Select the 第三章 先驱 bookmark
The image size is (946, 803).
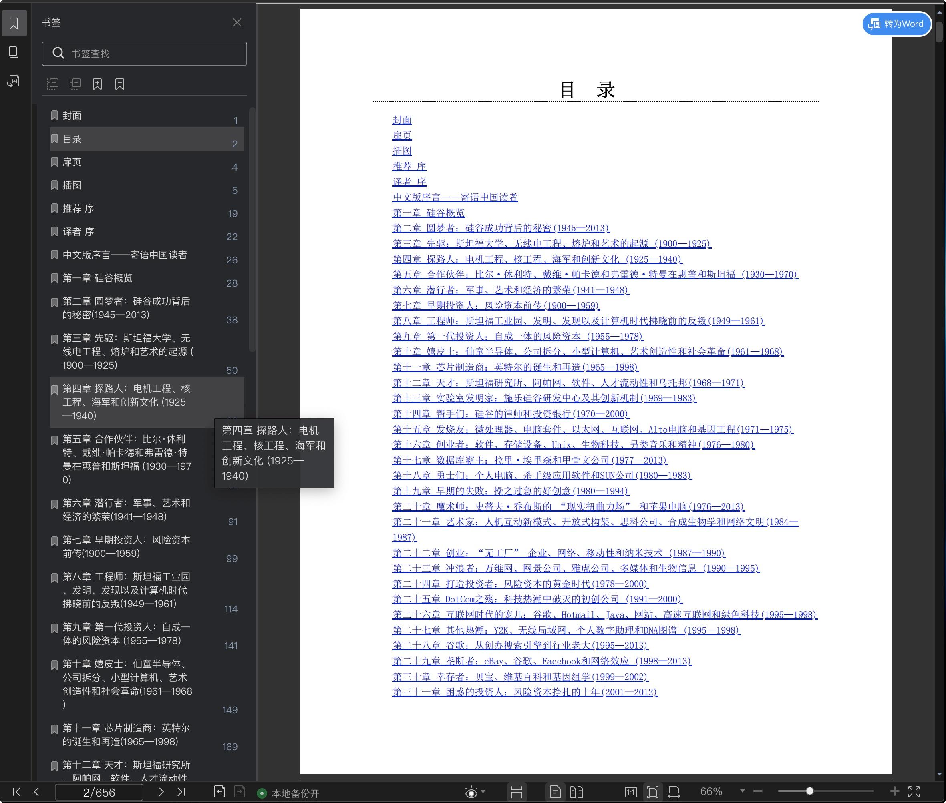click(x=147, y=352)
